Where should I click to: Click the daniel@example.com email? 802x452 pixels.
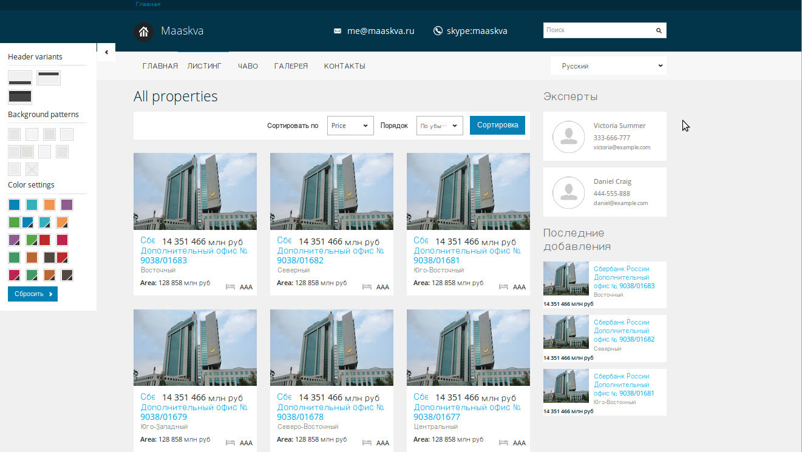point(621,203)
